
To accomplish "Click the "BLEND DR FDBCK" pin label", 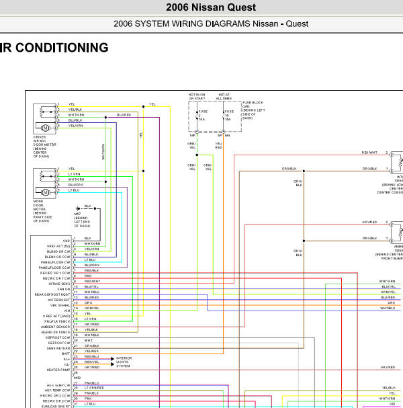I will pos(56,332).
